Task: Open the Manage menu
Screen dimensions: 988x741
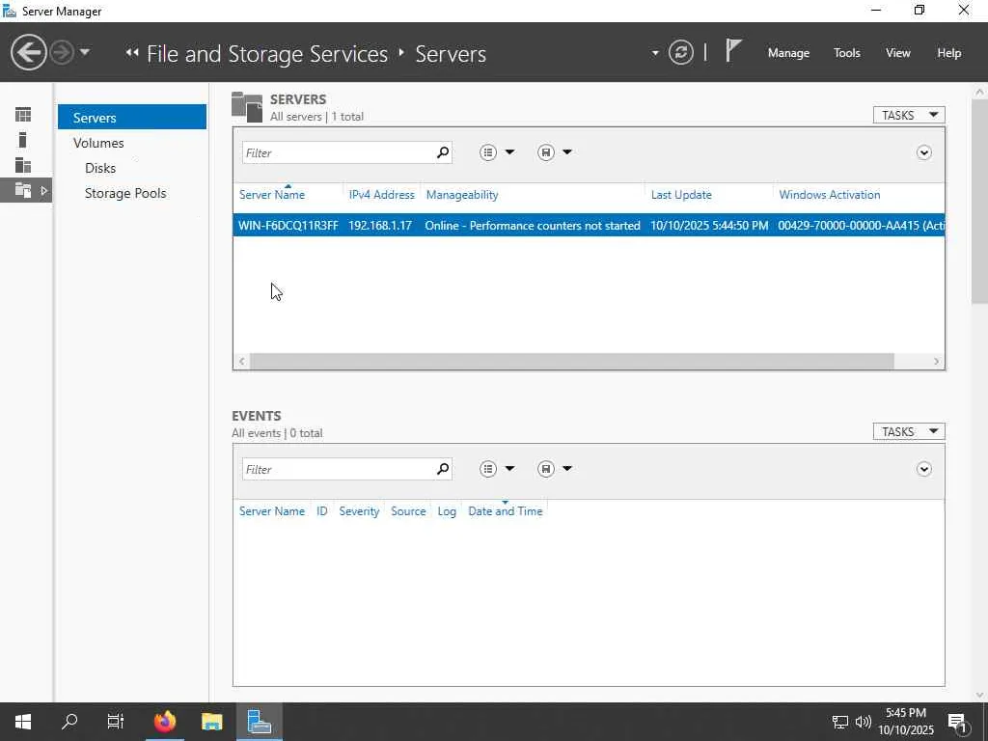Action: (788, 53)
